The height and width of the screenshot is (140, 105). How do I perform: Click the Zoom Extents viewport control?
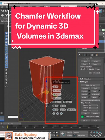pyautogui.click(x=97, y=132)
